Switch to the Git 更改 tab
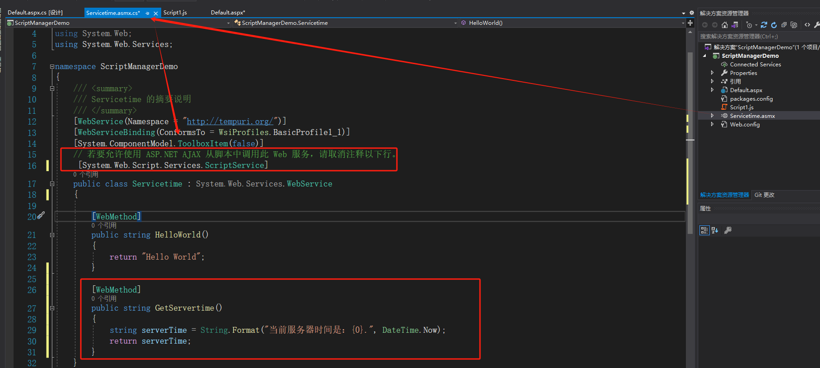This screenshot has height=368, width=820. [764, 195]
